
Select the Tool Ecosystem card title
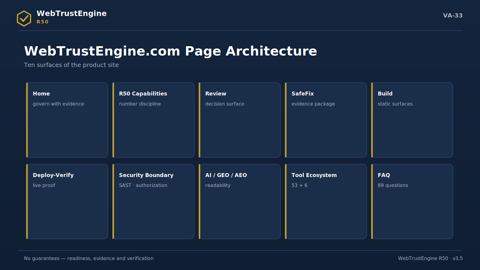314,175
